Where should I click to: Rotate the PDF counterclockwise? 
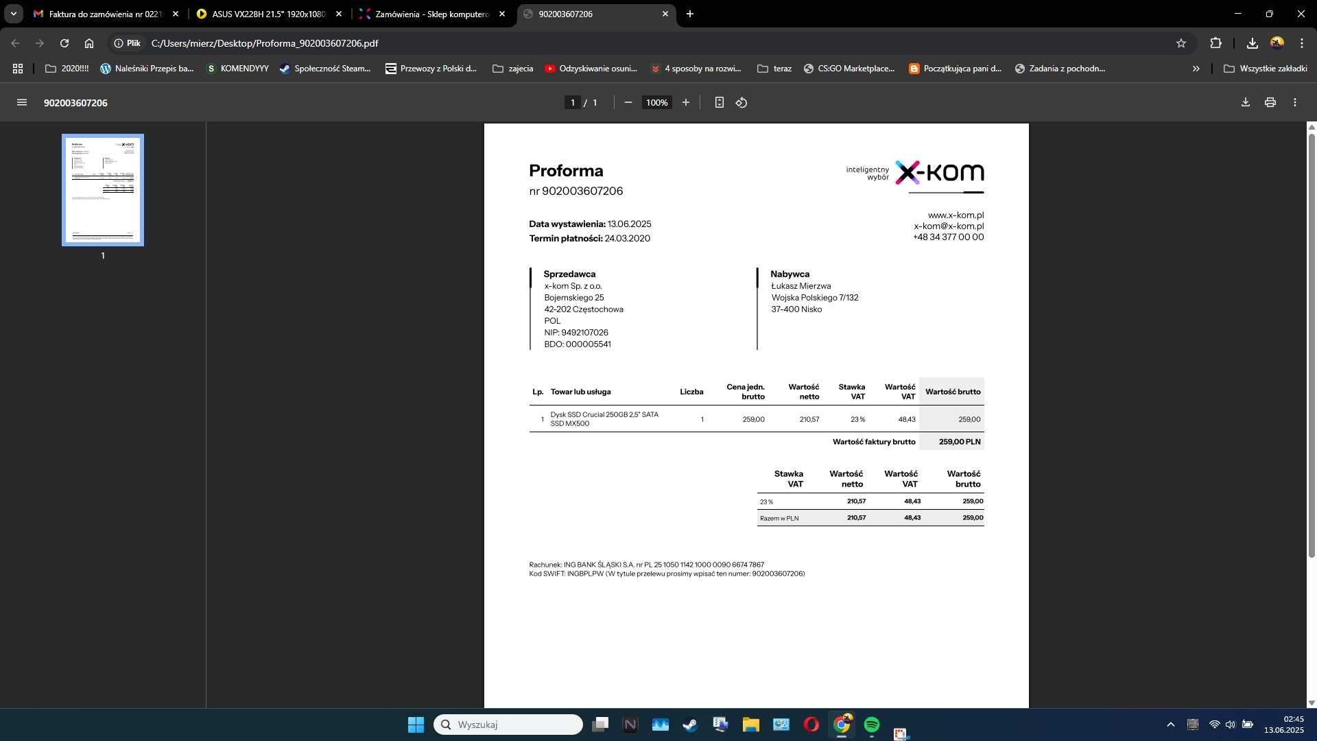coord(741,102)
